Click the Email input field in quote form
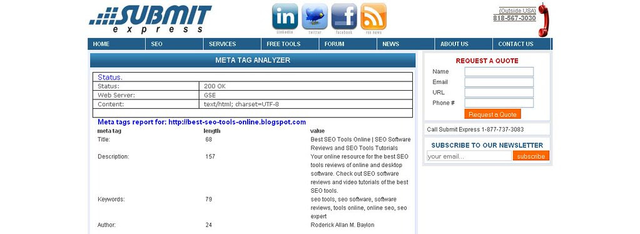The width and height of the screenshot is (640, 234). (499, 82)
